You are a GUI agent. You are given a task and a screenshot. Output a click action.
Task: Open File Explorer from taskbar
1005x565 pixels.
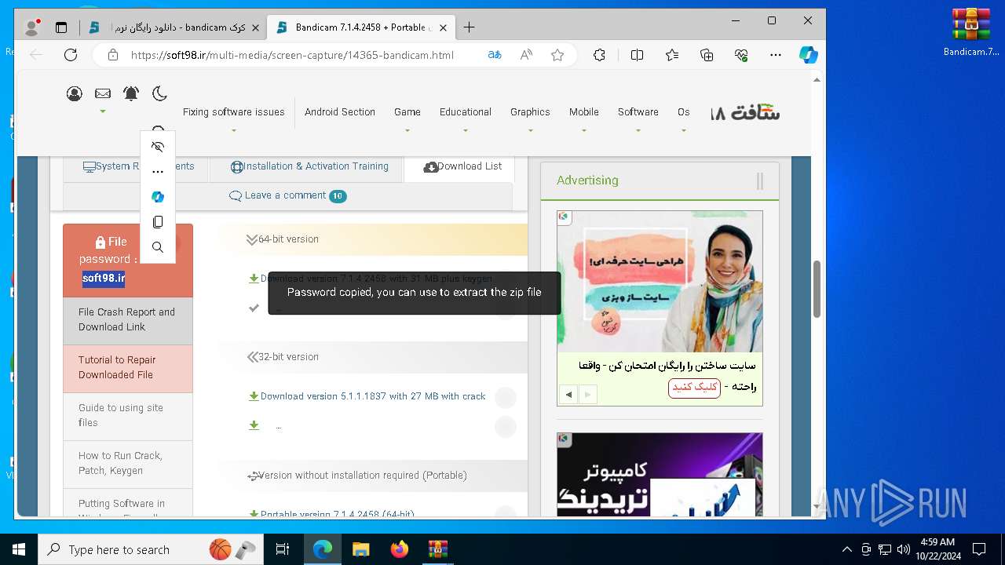(x=360, y=549)
